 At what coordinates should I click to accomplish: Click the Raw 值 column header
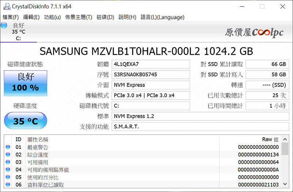270,139
